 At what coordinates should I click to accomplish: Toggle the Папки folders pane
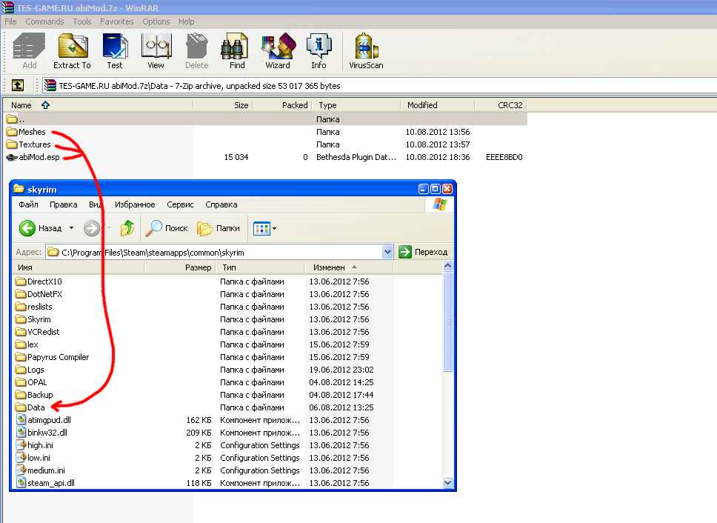[x=219, y=228]
